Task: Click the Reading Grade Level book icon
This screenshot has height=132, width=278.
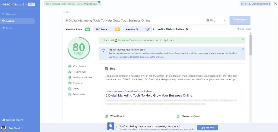Action: [x=69, y=77]
